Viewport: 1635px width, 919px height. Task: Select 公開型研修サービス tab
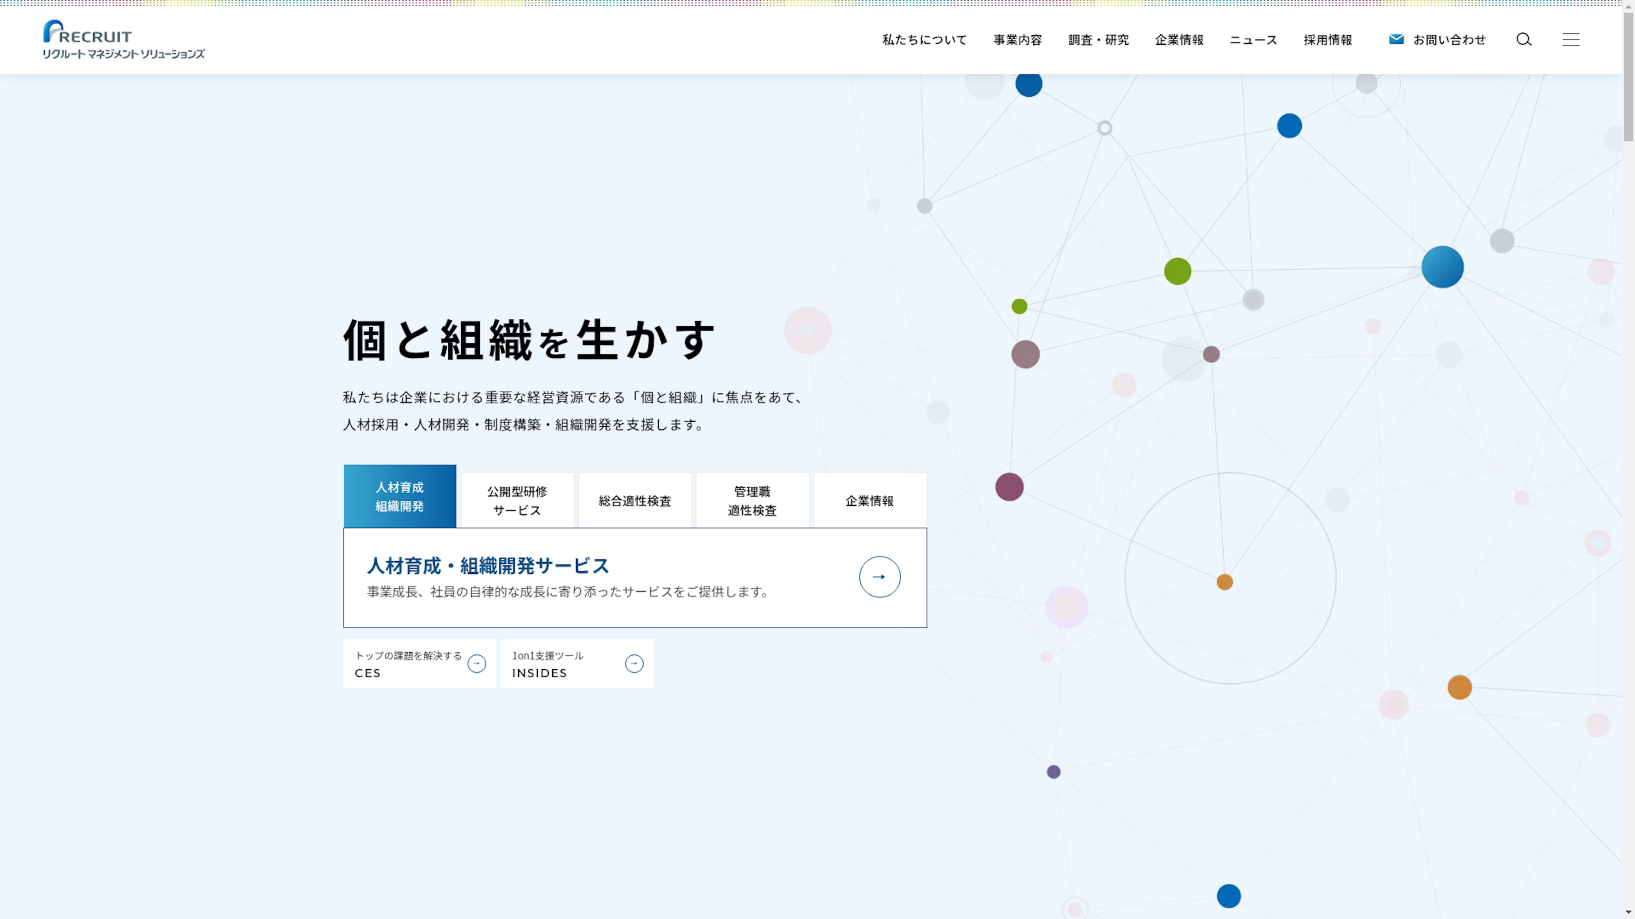(517, 500)
